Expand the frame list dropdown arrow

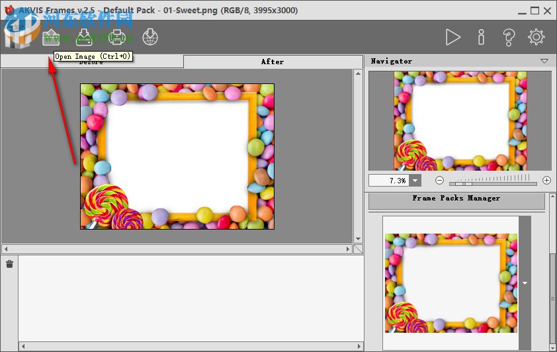pyautogui.click(x=525, y=283)
